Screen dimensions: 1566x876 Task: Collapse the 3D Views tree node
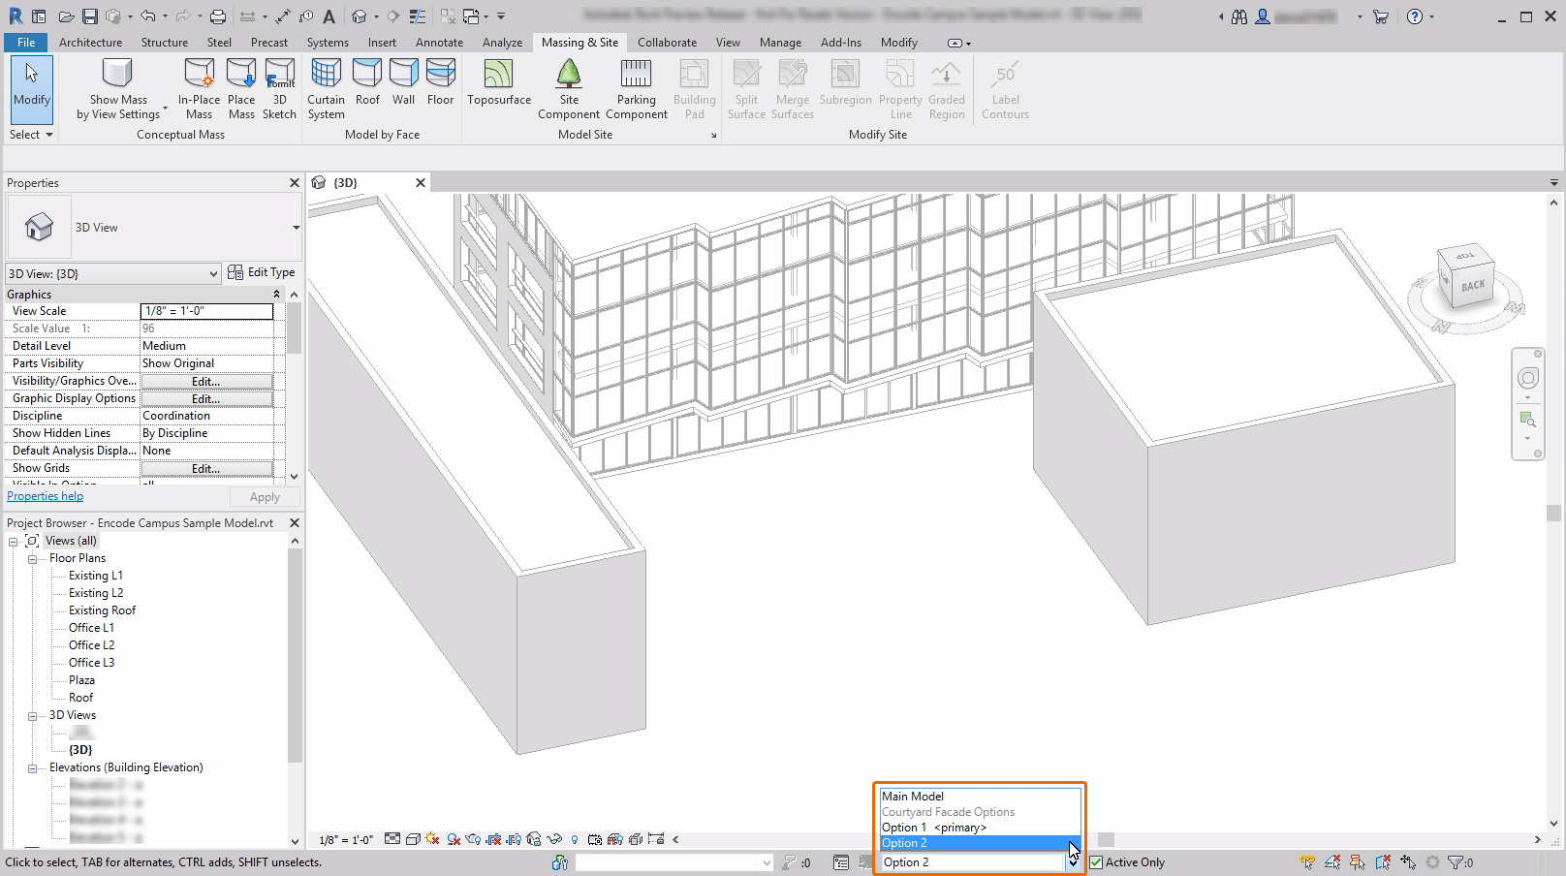pos(32,716)
